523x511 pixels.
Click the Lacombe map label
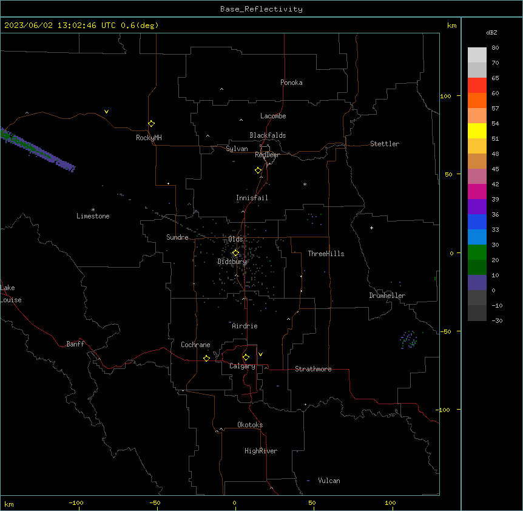click(x=273, y=116)
